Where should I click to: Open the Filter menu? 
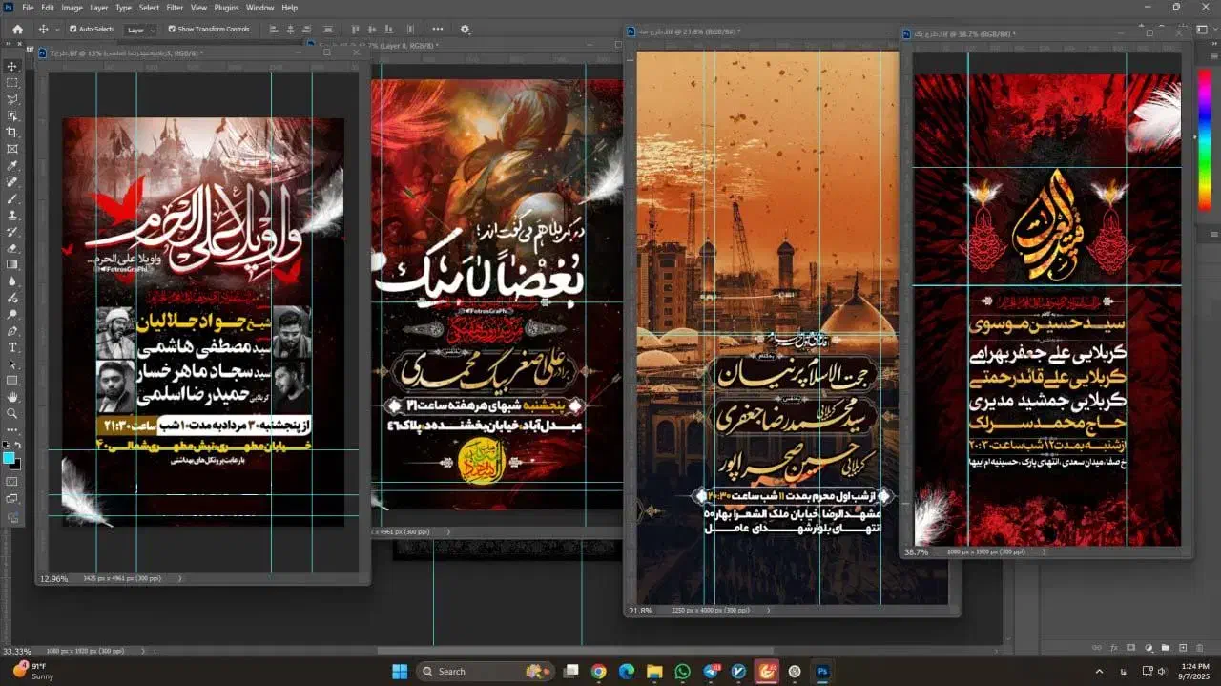[x=175, y=7]
